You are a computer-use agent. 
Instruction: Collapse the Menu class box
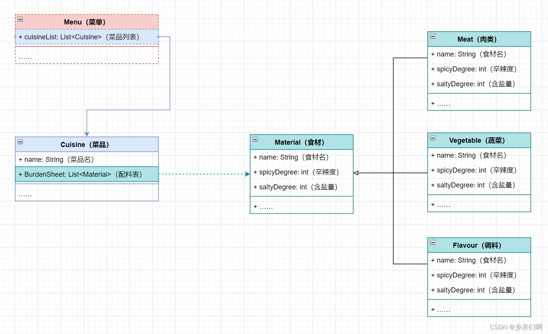[x=20, y=19]
